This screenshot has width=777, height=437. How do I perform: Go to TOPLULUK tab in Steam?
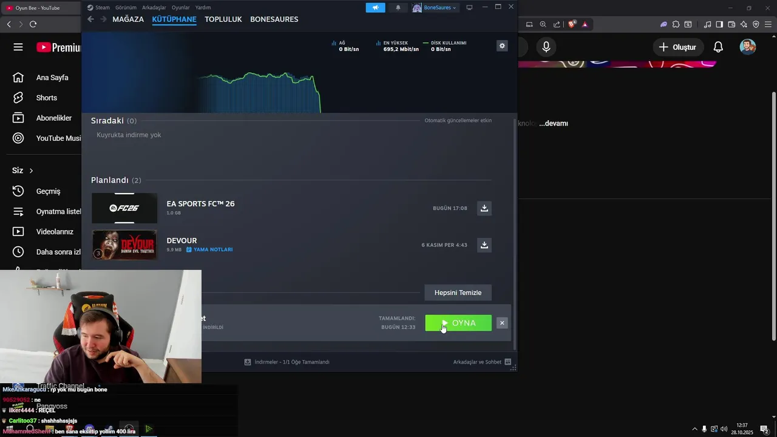click(223, 19)
